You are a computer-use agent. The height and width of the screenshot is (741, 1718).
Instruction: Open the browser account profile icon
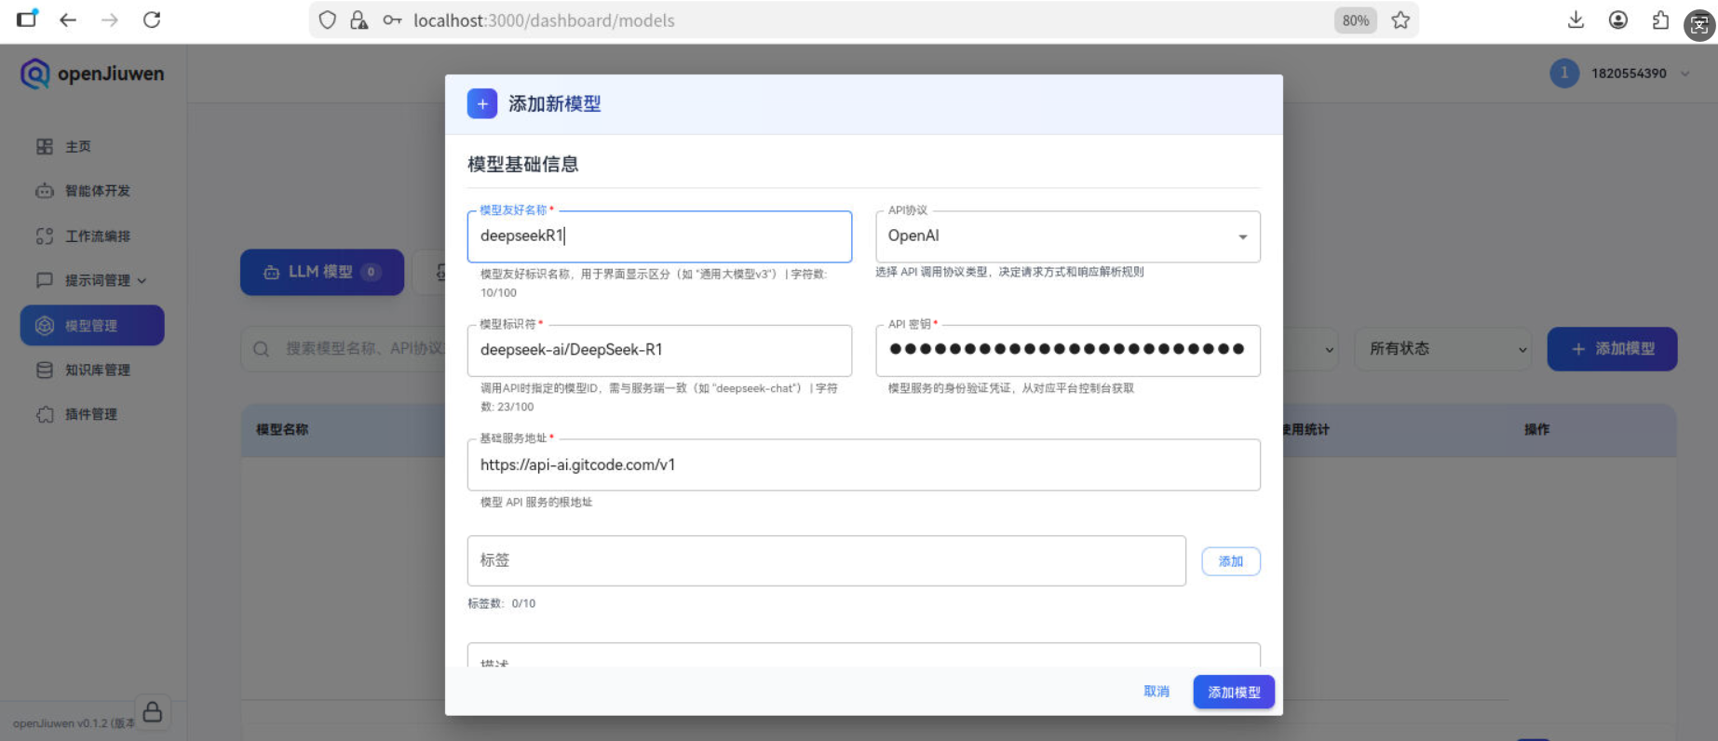[1618, 20]
